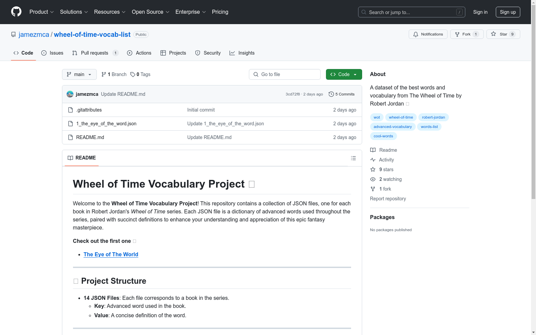Open the main branch selector dropdown
536x335 pixels.
(x=79, y=74)
